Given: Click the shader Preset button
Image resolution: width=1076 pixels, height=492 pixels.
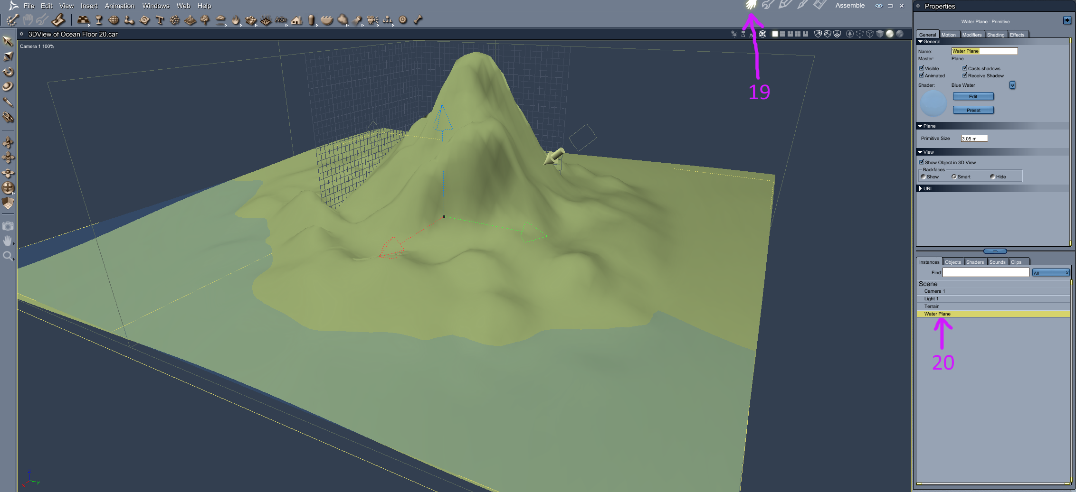Looking at the screenshot, I should click(973, 110).
